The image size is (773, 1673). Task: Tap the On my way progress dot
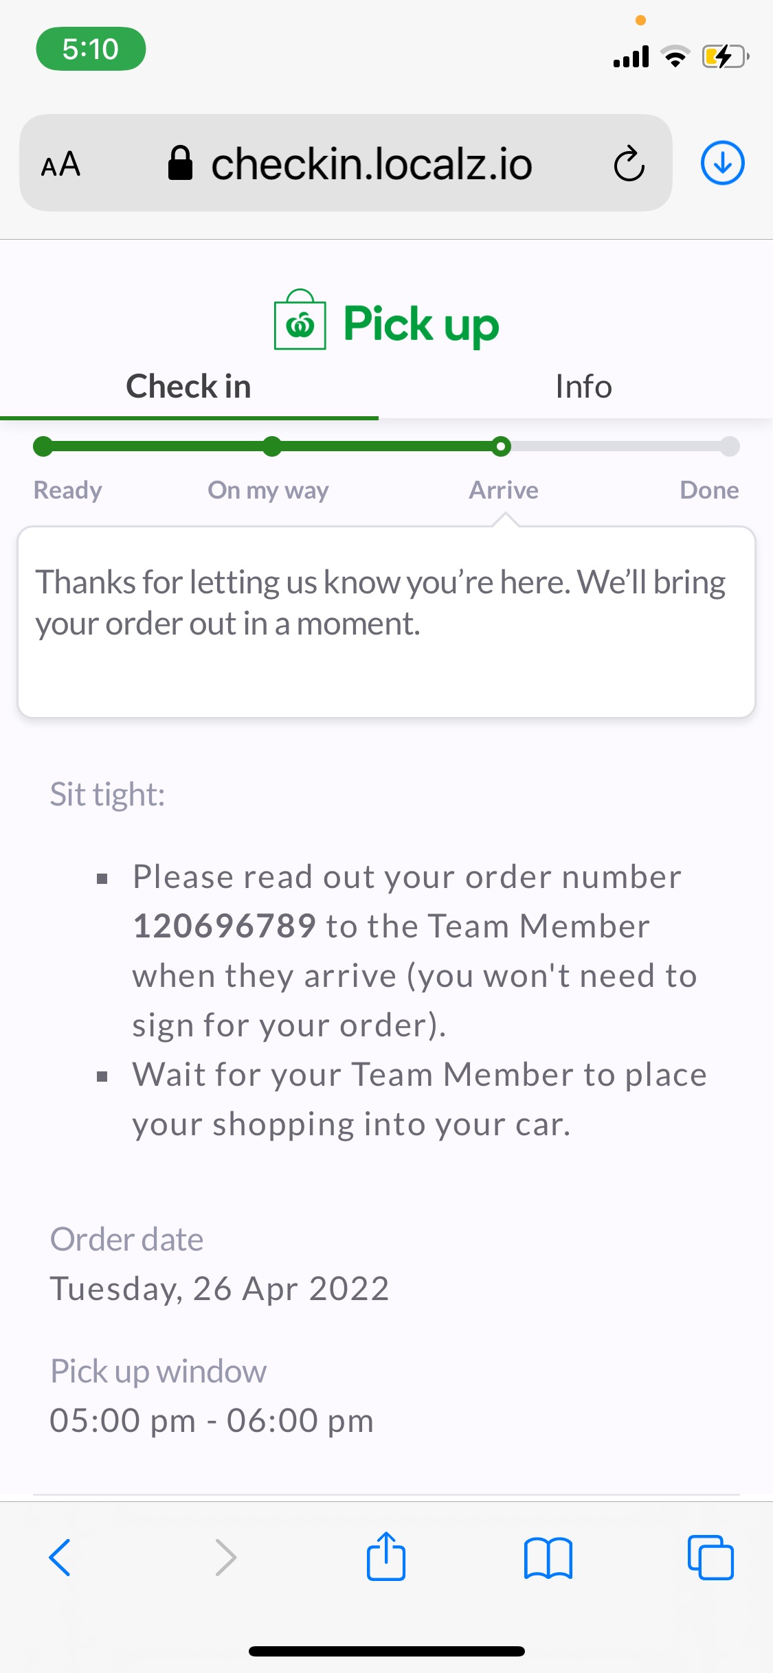pyautogui.click(x=272, y=447)
